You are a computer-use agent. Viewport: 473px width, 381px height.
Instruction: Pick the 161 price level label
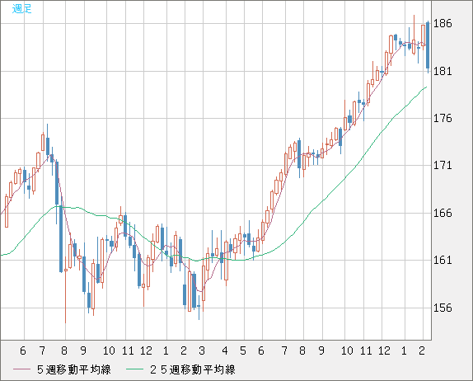click(443, 261)
